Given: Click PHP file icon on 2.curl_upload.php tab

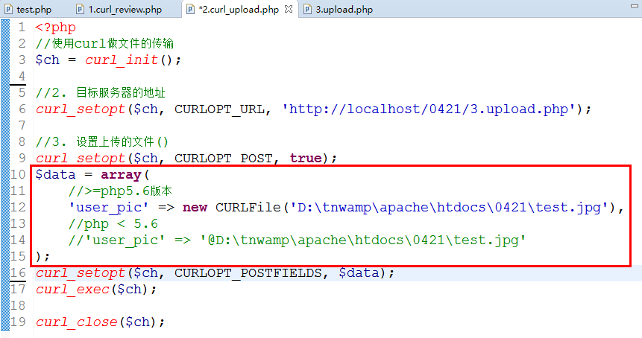Looking at the screenshot, I should [x=190, y=10].
